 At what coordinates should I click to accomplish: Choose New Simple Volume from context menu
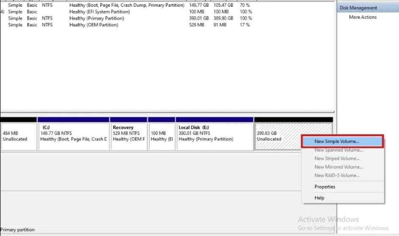tap(337, 142)
